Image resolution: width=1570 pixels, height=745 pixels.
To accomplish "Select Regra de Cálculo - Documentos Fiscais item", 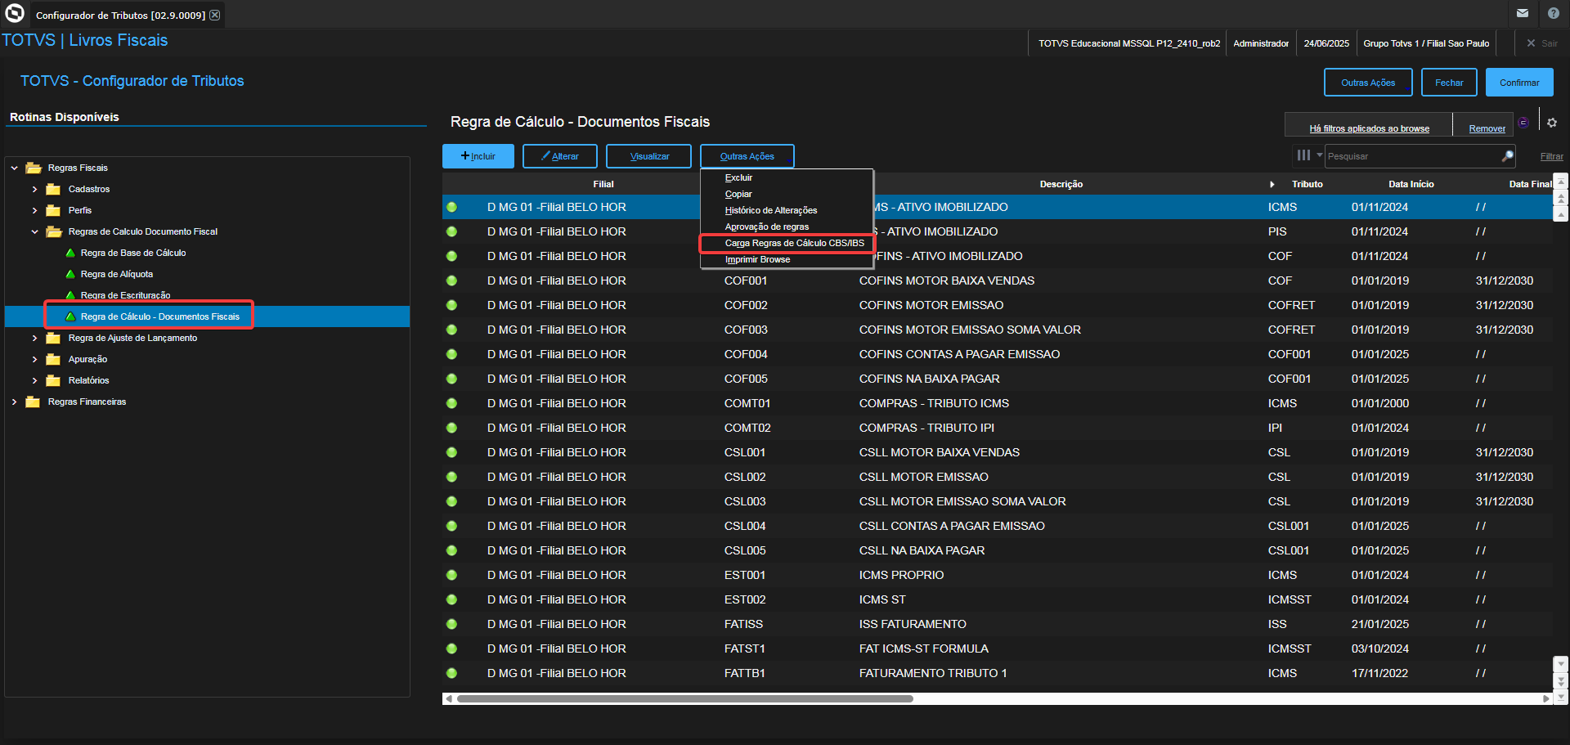I will [x=159, y=316].
